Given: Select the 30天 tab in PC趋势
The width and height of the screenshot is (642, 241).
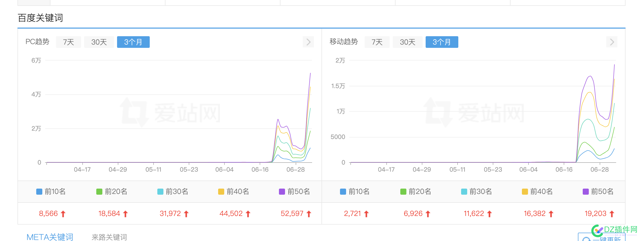Looking at the screenshot, I should 99,42.
